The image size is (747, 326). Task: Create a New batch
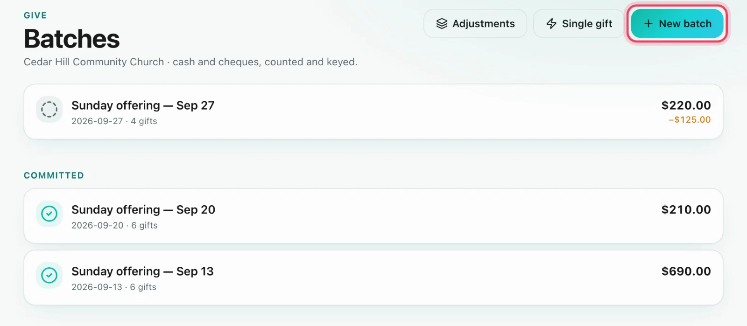click(677, 24)
